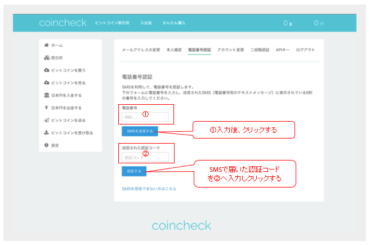Click the 取引所 exchange icon in sidebar
The height and width of the screenshot is (245, 370).
47,57
